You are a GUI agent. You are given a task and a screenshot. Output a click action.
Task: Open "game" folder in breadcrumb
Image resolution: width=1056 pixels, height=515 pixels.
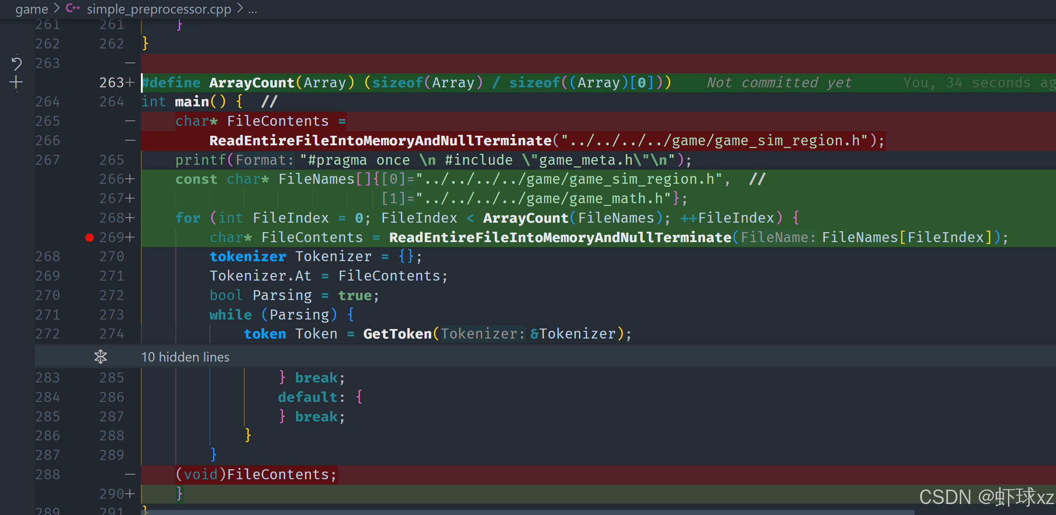point(32,9)
